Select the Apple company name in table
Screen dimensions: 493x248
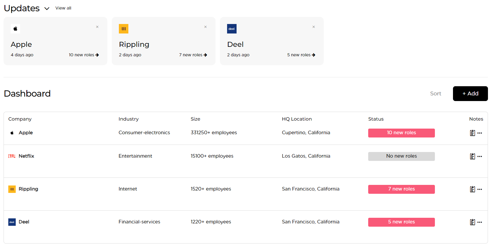(x=26, y=133)
